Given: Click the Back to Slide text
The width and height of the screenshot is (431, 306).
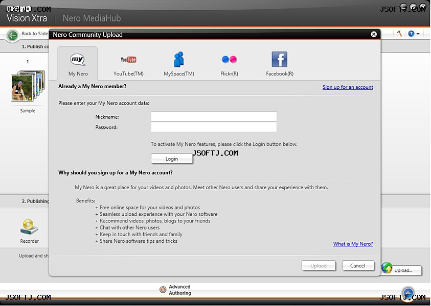Looking at the screenshot, I should click(35, 34).
